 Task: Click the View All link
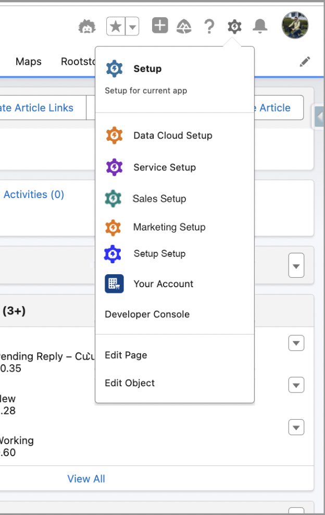86,479
